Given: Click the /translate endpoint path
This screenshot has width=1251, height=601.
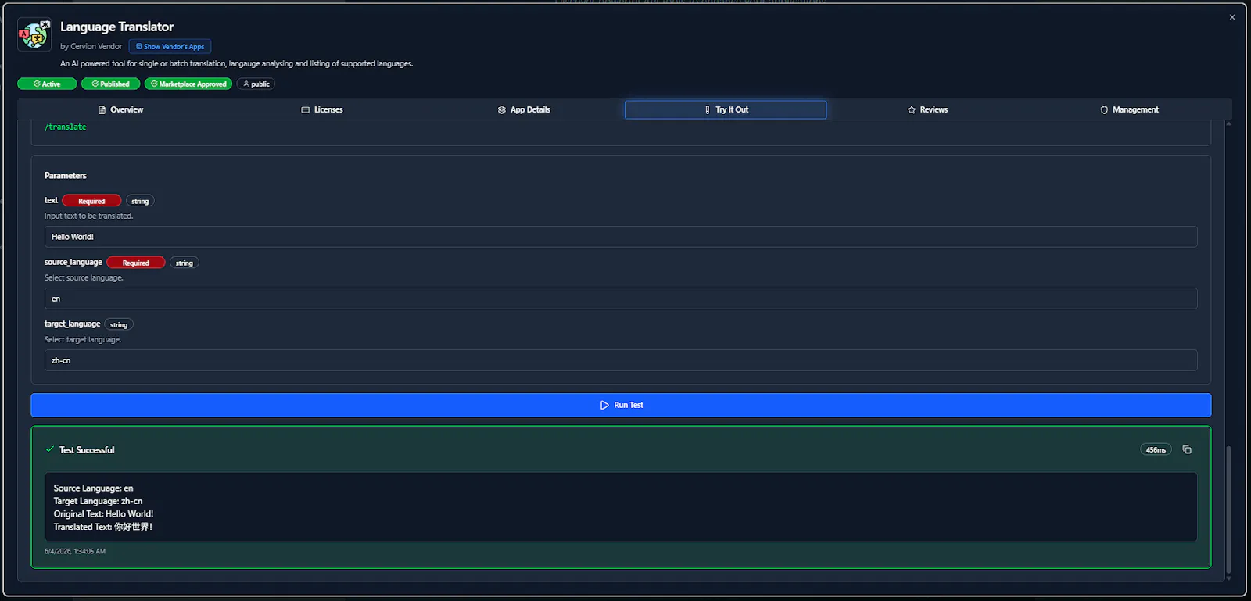Looking at the screenshot, I should coord(66,127).
